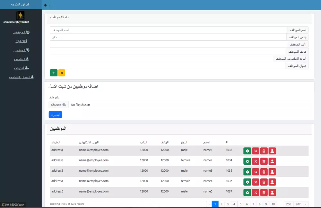The height and width of the screenshot is (208, 321).
Task: Open المناصب sidebar link
Action: pyautogui.click(x=22, y=59)
